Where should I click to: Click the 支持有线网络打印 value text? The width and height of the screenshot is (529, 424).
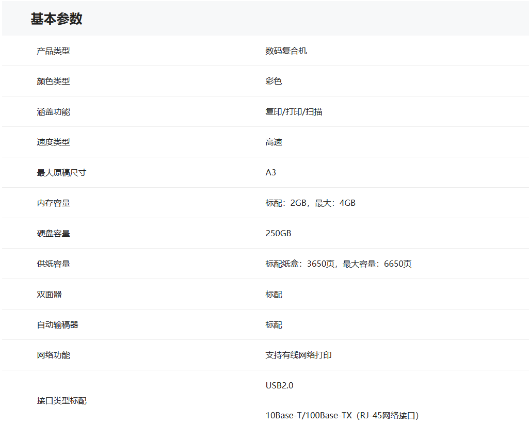click(298, 355)
